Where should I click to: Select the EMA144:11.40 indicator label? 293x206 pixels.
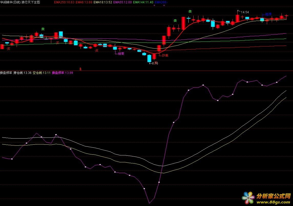coord(143,2)
